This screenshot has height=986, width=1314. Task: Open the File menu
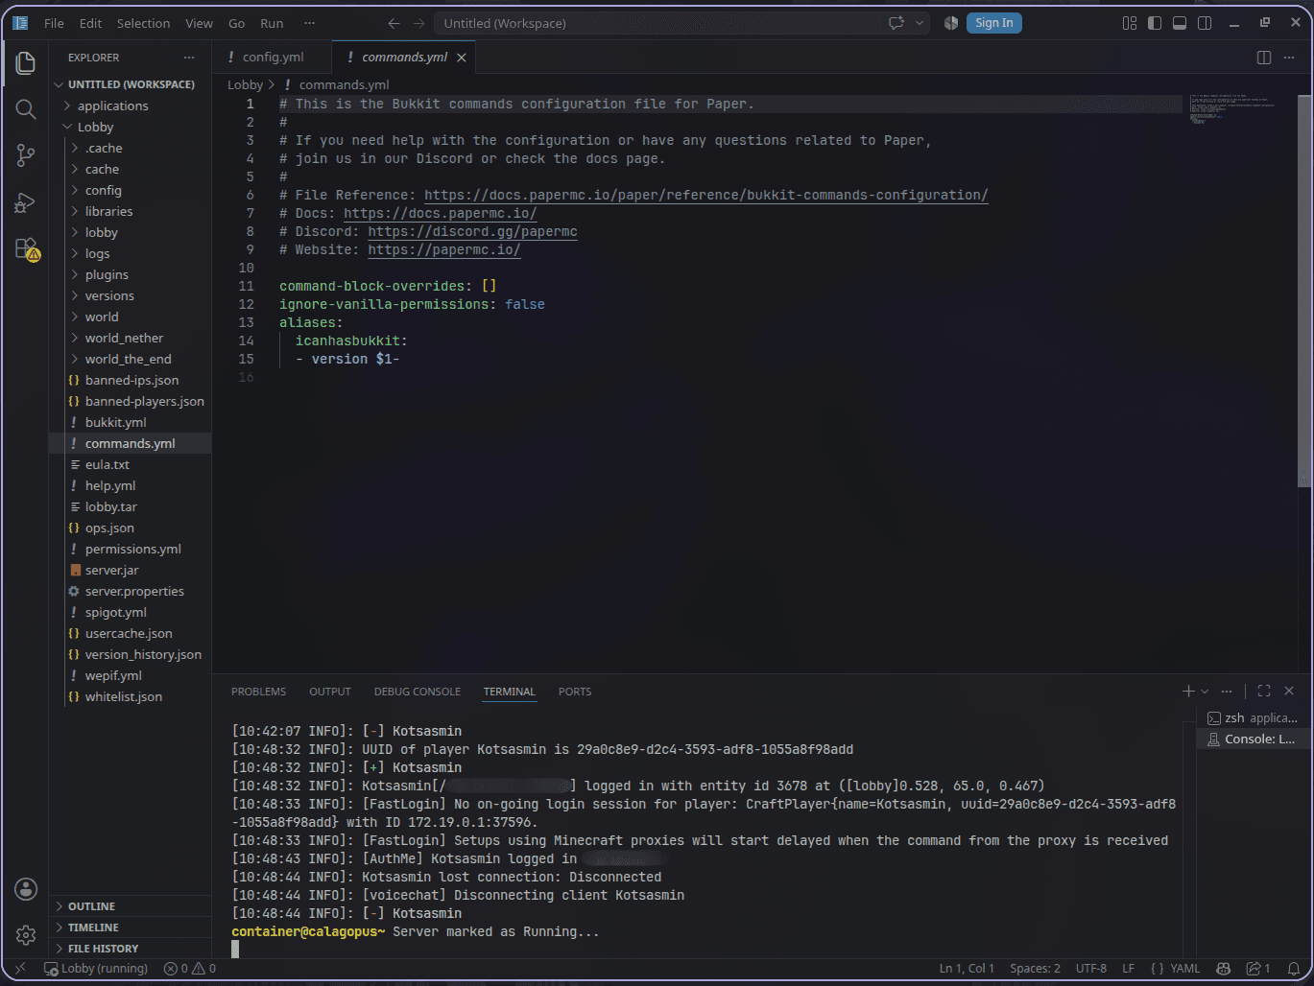coord(54,23)
